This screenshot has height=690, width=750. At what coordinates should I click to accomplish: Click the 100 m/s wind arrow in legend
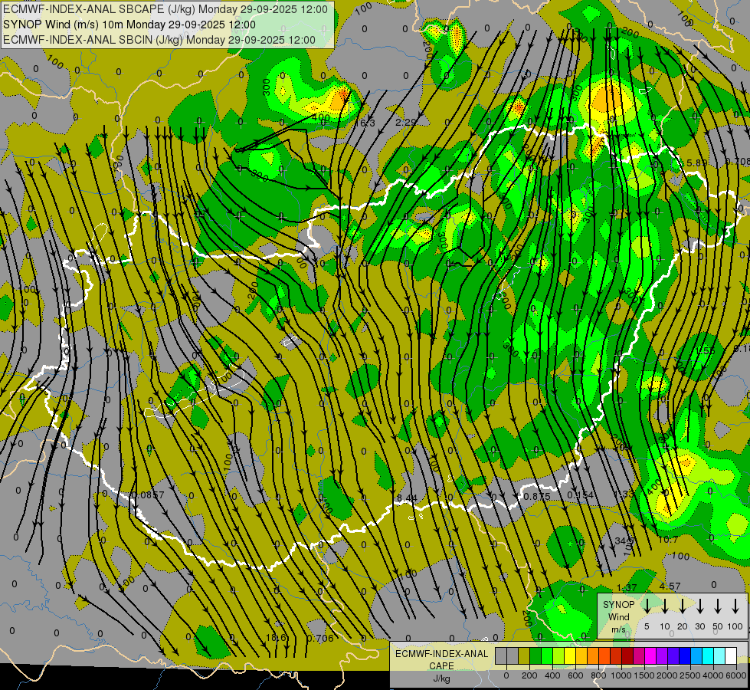(x=735, y=606)
